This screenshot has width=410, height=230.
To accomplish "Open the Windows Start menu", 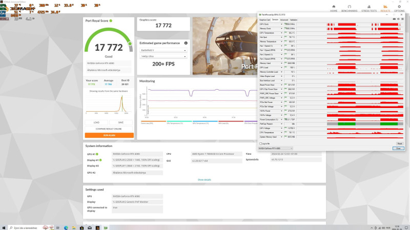I will tap(4, 227).
